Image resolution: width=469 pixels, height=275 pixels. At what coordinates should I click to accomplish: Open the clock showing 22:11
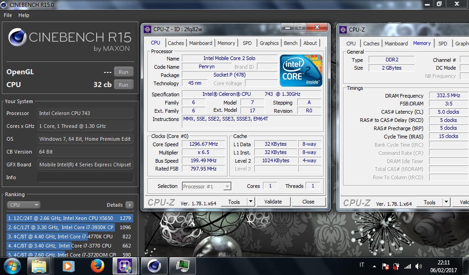point(443,266)
